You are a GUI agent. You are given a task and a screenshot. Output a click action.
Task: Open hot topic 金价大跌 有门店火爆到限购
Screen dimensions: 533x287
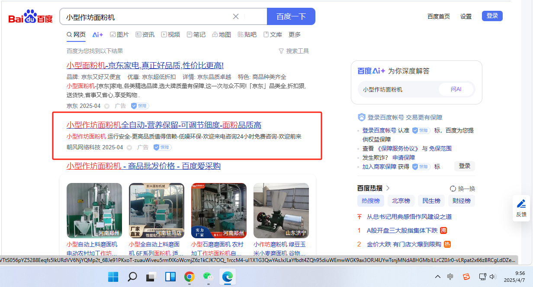[x=404, y=244]
